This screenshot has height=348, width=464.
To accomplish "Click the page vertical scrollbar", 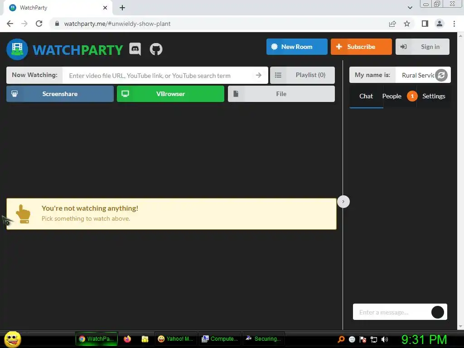I will point(460,181).
